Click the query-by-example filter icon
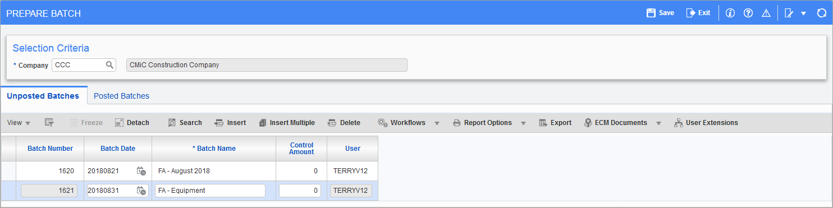Screen dimensions: 833x208 coord(49,123)
